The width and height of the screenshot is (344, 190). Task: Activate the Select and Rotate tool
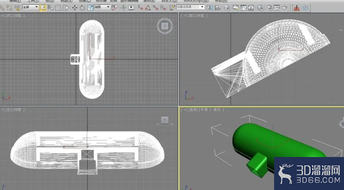(82, 8)
